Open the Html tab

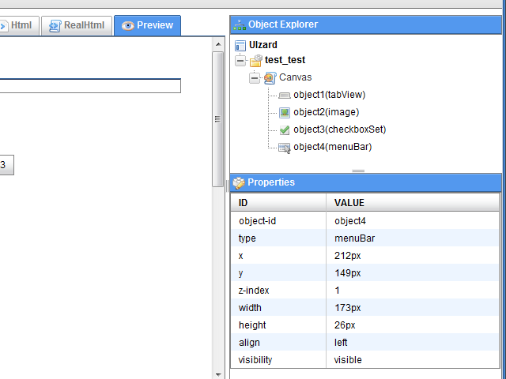tap(16, 25)
